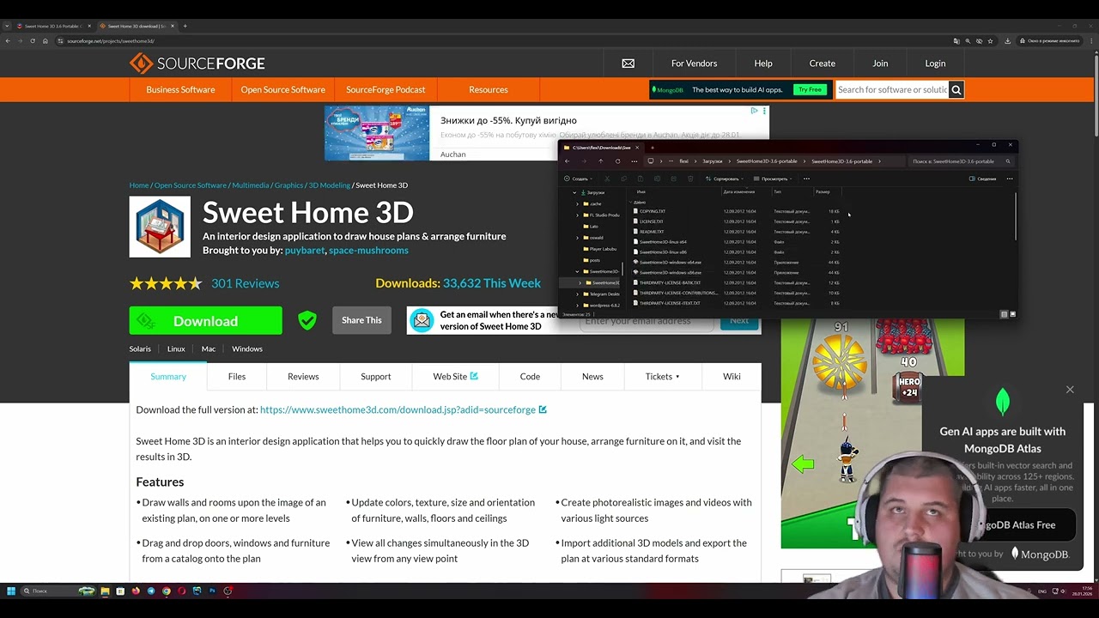1099x618 pixels.
Task: Open the Open Source Software menu
Action: 282,89
